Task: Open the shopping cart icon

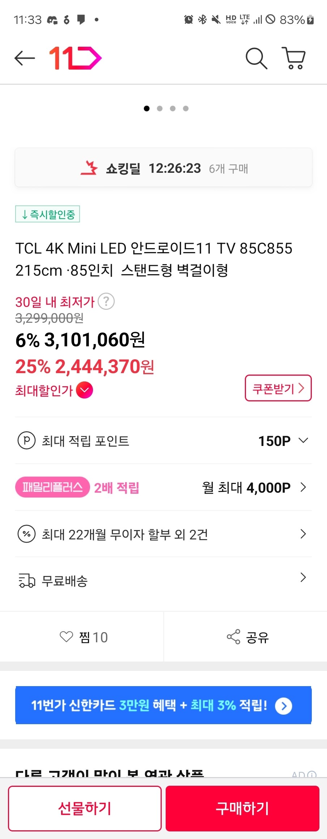Action: coord(294,58)
